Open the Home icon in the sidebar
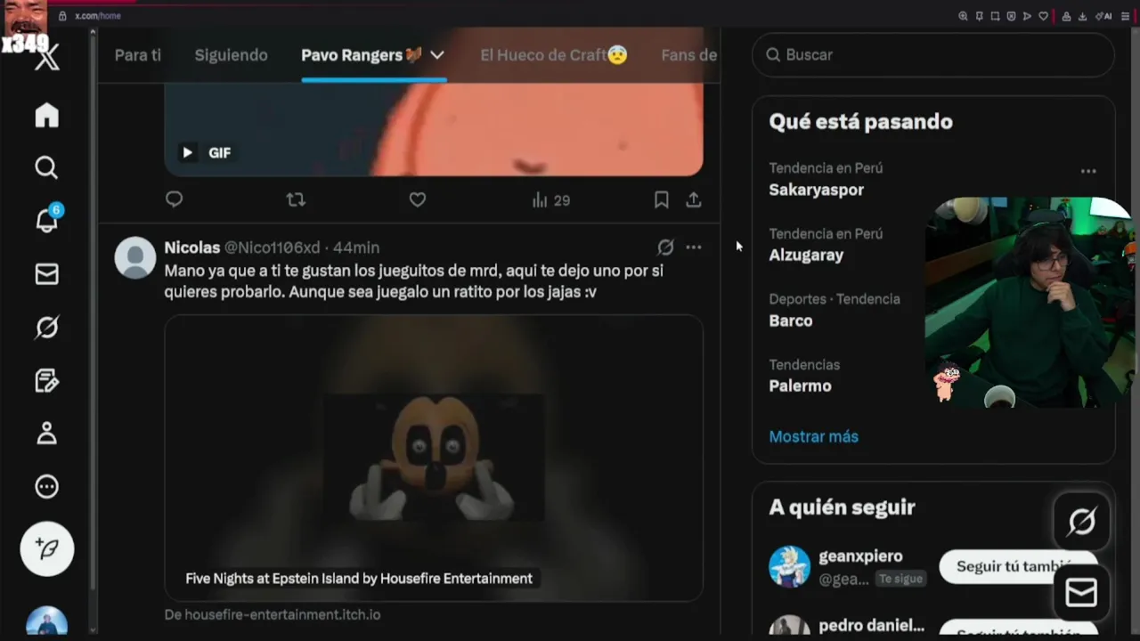Viewport: 1140px width, 641px height. [46, 115]
